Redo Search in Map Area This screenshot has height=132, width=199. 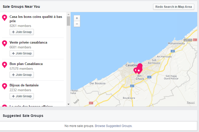(174, 7)
